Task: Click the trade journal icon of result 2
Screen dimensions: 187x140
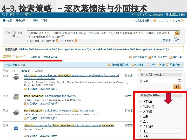Action: coord(16,97)
